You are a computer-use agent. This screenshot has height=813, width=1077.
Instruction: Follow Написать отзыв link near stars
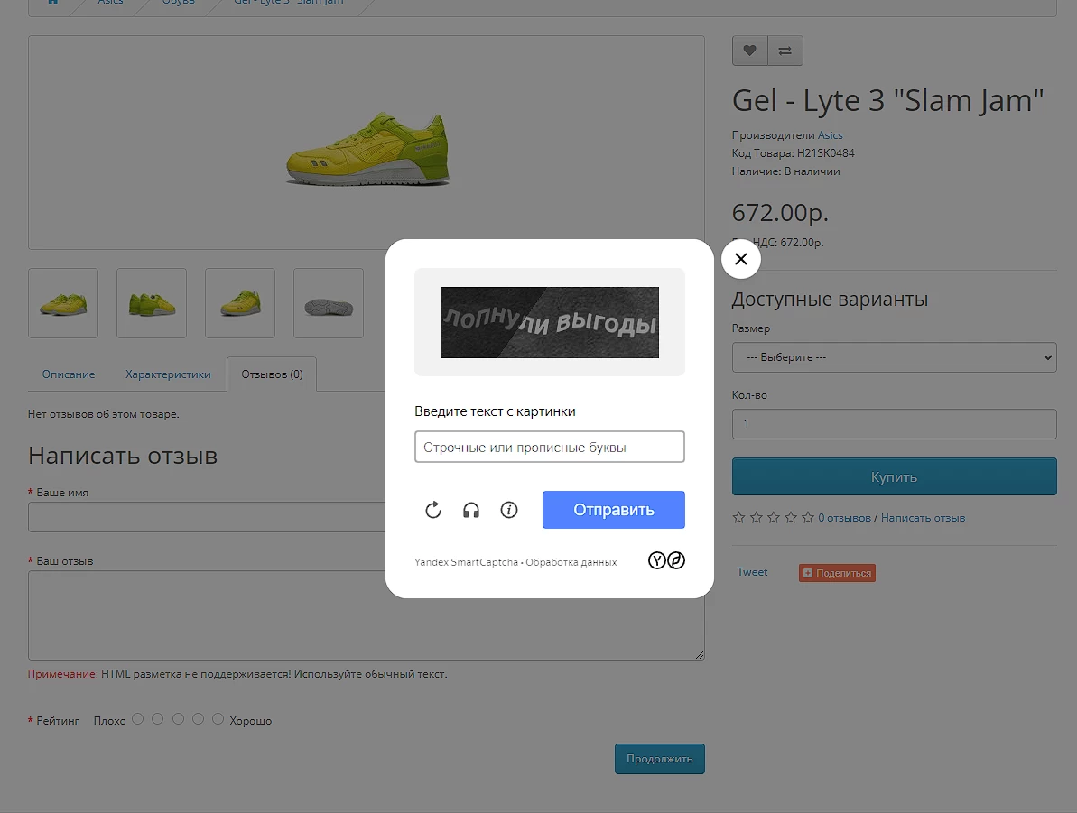pyautogui.click(x=923, y=518)
